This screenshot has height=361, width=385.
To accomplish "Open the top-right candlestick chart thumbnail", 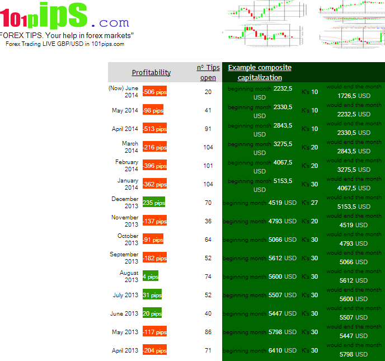I will [353, 9].
